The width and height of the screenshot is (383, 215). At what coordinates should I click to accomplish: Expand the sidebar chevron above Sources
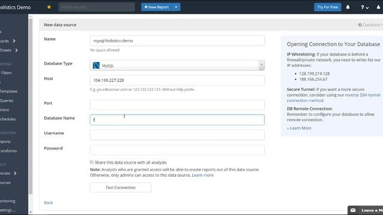click(x=15, y=173)
